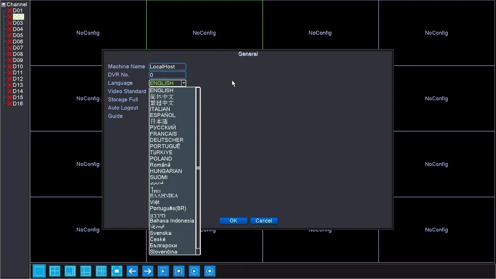This screenshot has width=496, height=279.
Task: Select channel D08 in the tree
Action: pos(18,54)
